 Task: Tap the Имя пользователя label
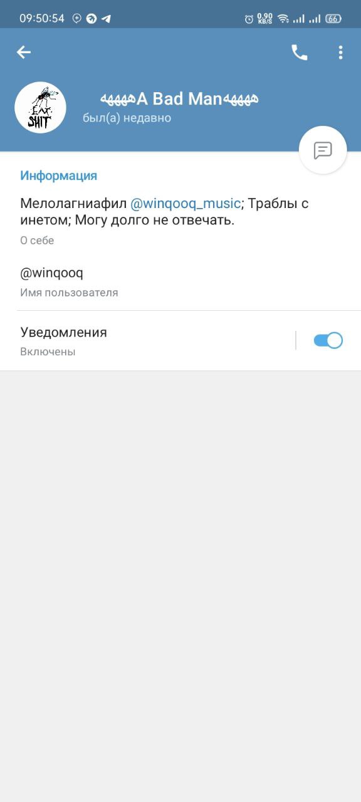pyautogui.click(x=69, y=293)
